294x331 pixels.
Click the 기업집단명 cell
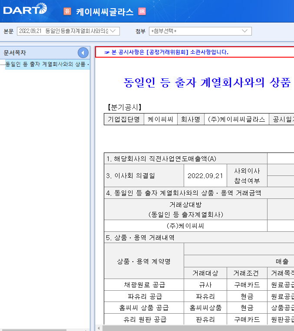(x=124, y=119)
